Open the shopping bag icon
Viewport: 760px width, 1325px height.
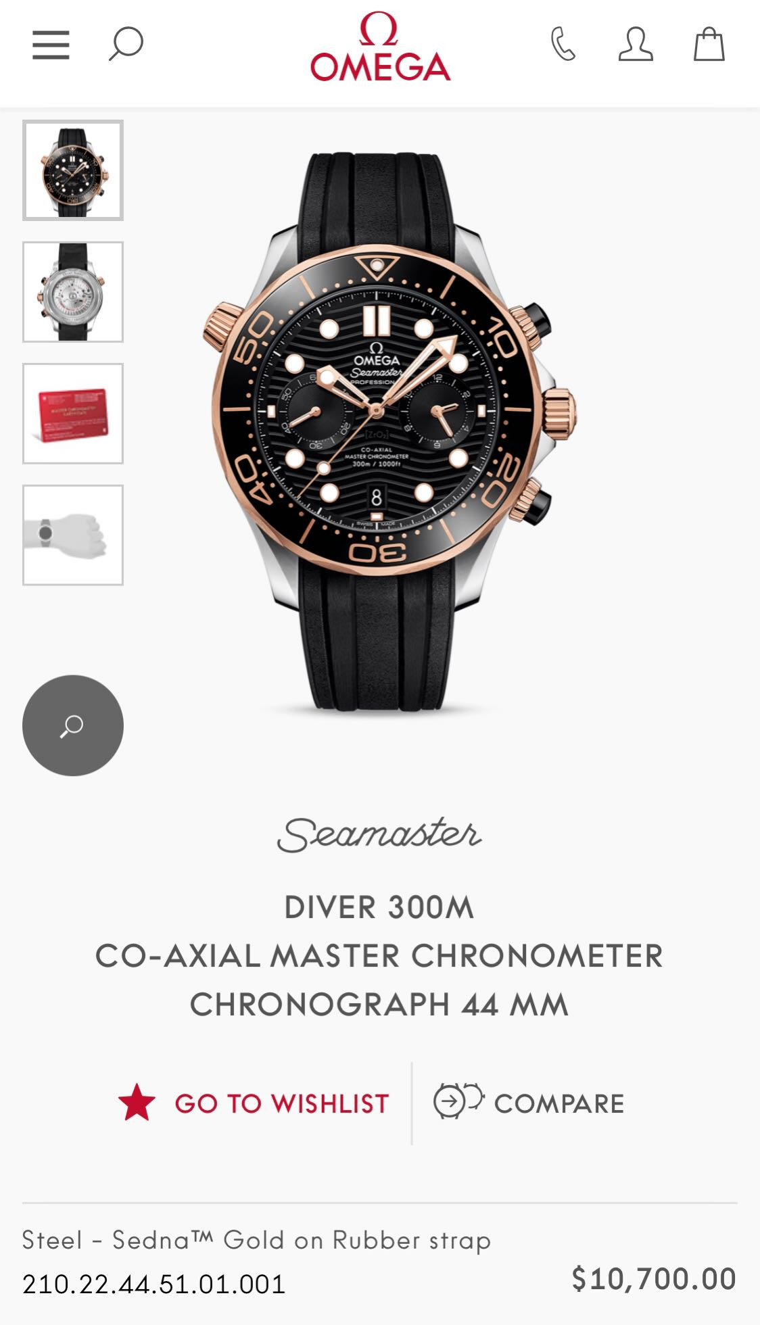click(x=709, y=45)
